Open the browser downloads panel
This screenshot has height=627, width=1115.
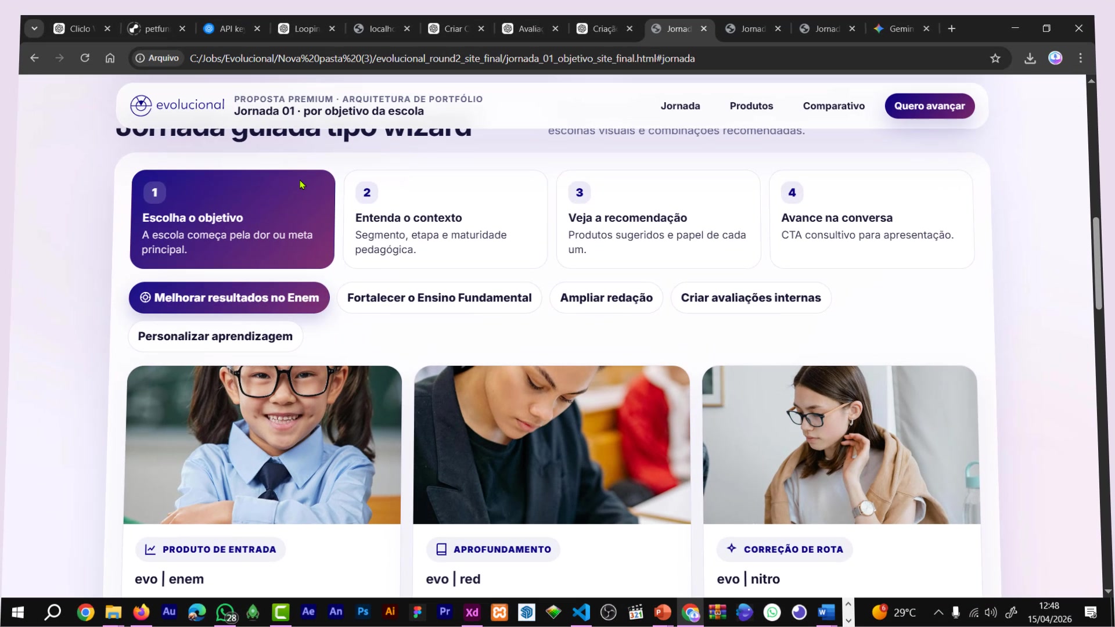1030,58
